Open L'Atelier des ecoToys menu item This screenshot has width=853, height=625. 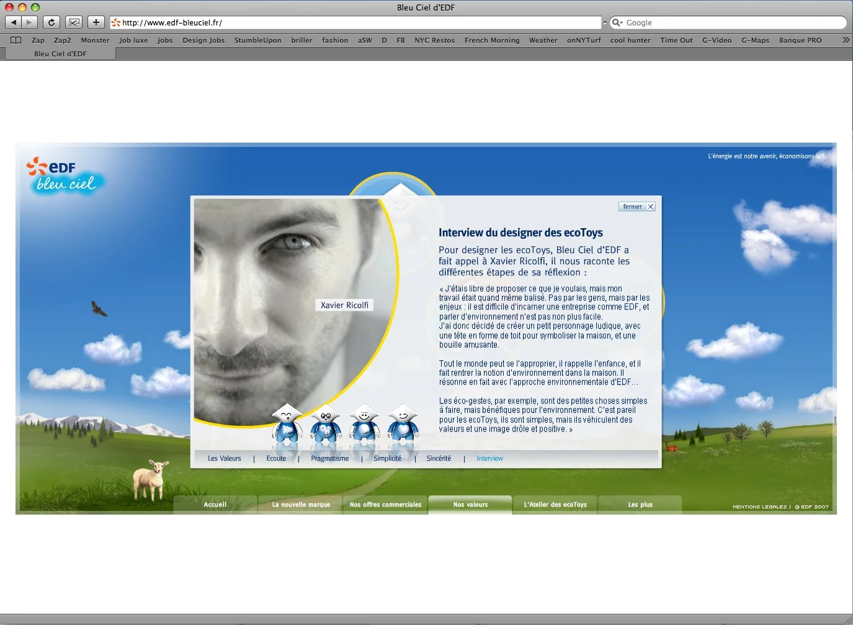coord(555,505)
